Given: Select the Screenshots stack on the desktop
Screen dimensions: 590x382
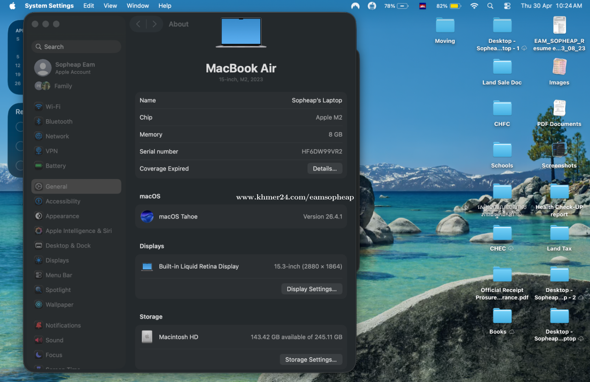Looking at the screenshot, I should pyautogui.click(x=559, y=155).
